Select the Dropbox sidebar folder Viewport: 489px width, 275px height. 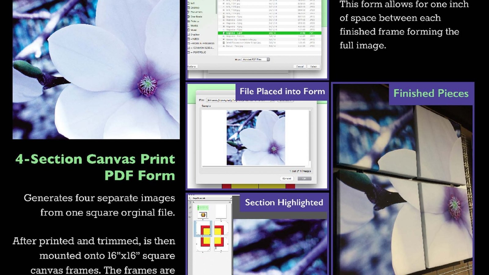point(195,35)
